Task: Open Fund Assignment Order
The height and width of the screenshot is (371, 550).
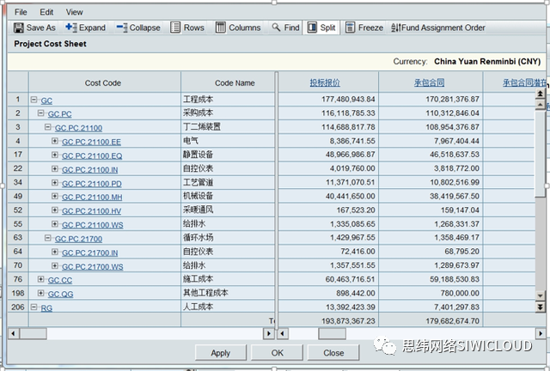Action: 438,27
